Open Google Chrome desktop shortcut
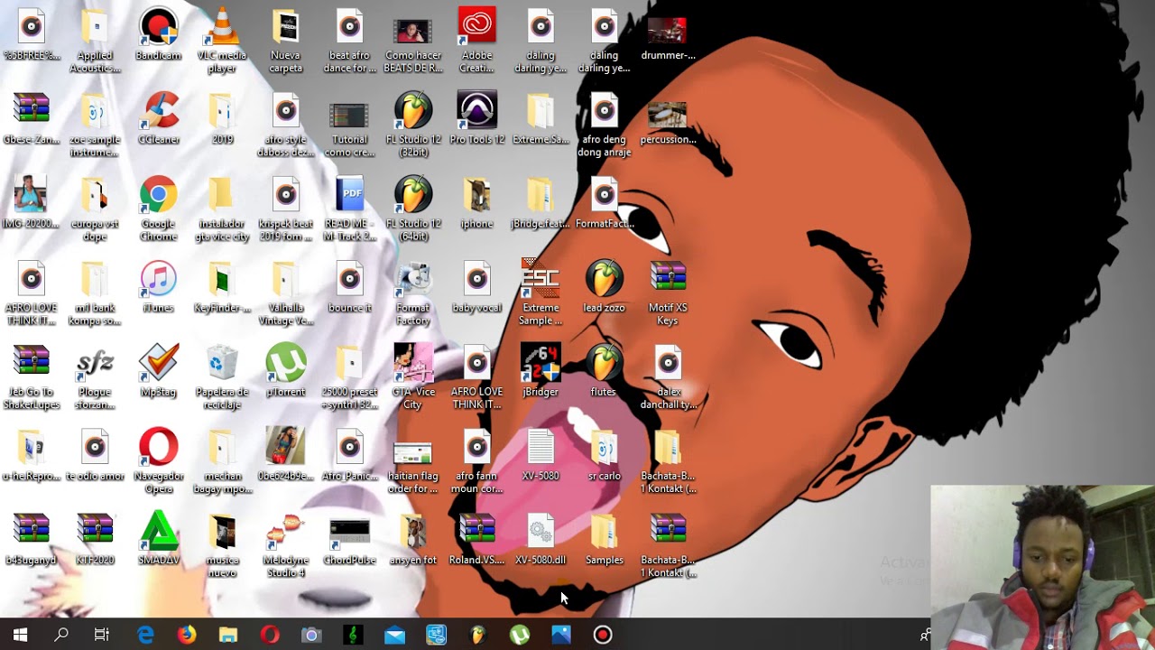 click(159, 209)
